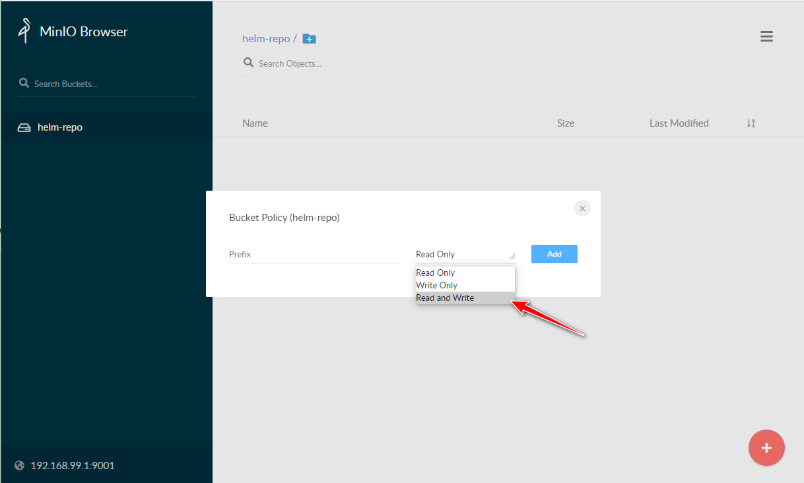The image size is (804, 483).
Task: Click the globe icon next to server address
Action: point(20,466)
